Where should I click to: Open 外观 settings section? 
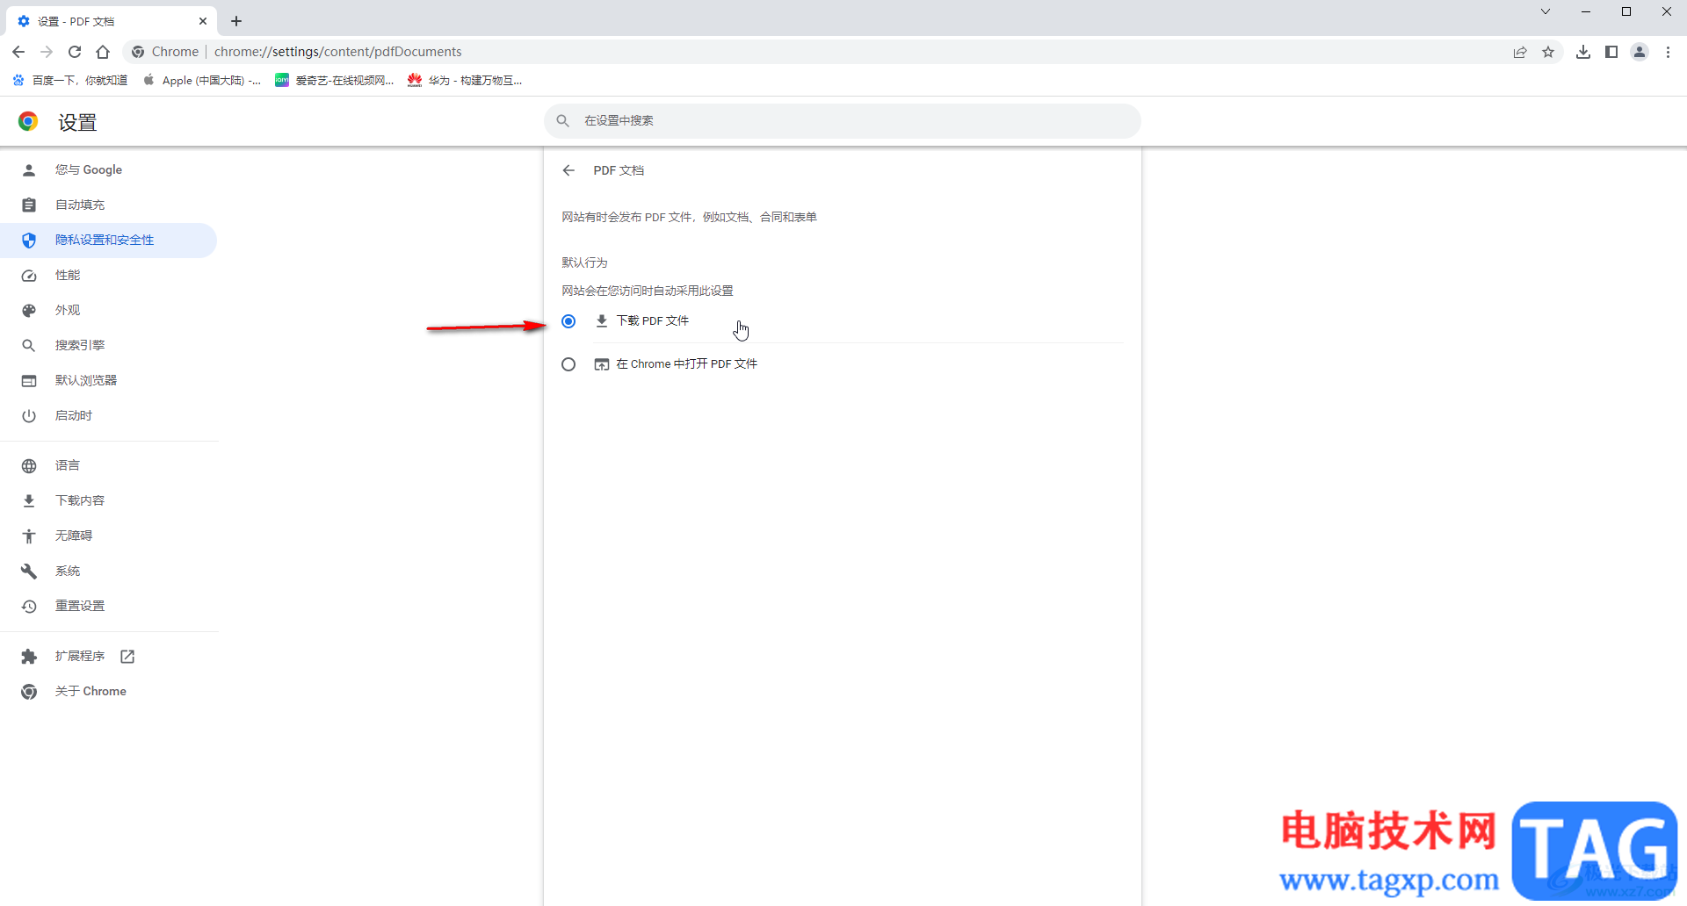(x=109, y=310)
